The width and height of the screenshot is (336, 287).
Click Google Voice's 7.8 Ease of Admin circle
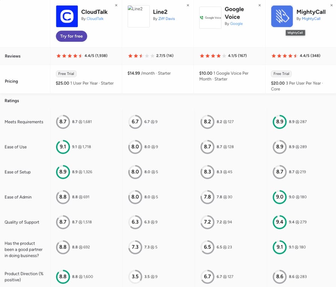[207, 197]
